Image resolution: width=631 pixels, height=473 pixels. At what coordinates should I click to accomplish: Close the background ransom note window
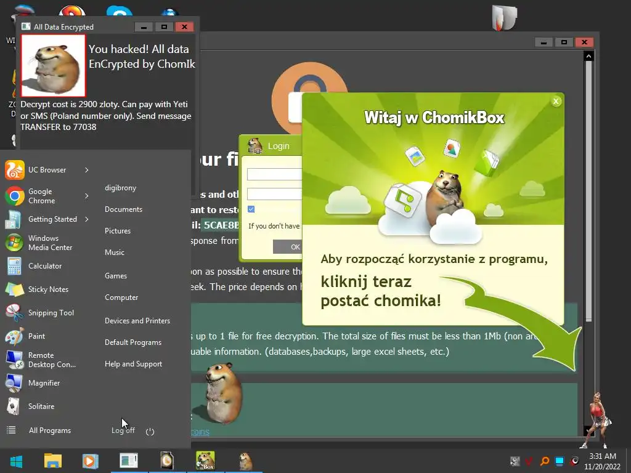pyautogui.click(x=584, y=42)
